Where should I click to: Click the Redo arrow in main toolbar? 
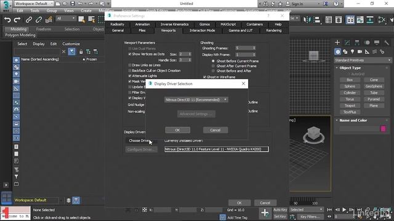[x=17, y=20]
